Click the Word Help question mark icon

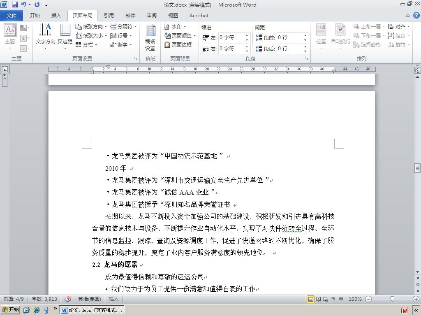point(416,15)
